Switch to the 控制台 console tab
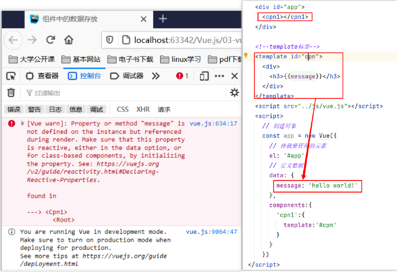This screenshot has height=272, width=397. 84,76
